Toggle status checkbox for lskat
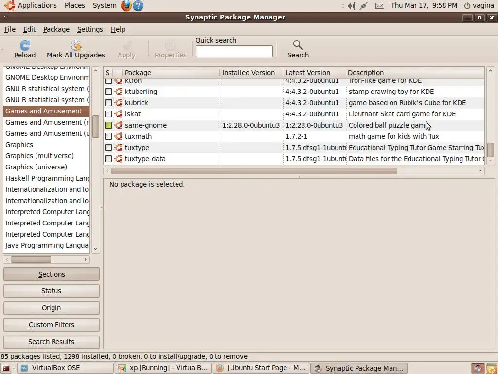This screenshot has height=374, width=498. point(108,114)
